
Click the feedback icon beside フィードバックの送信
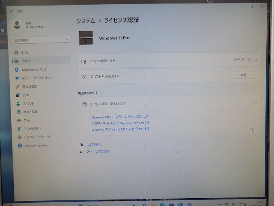(x=81, y=151)
